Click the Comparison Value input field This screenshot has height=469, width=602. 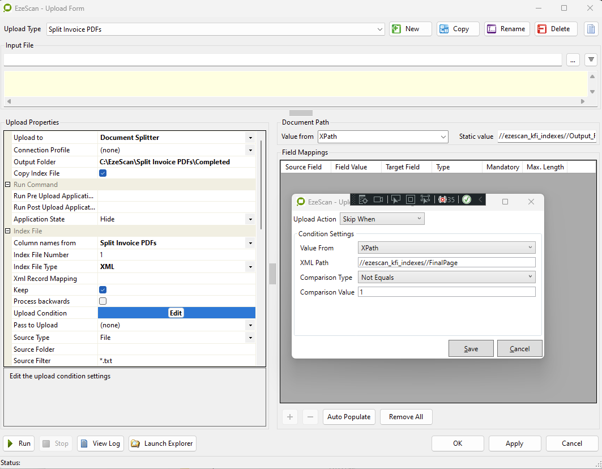446,292
